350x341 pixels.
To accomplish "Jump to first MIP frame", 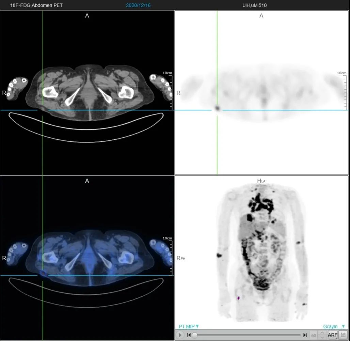I will click(189, 335).
